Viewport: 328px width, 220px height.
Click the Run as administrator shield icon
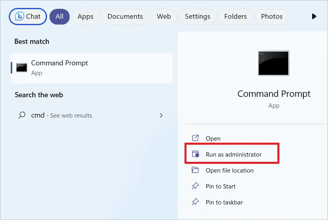[x=195, y=154]
